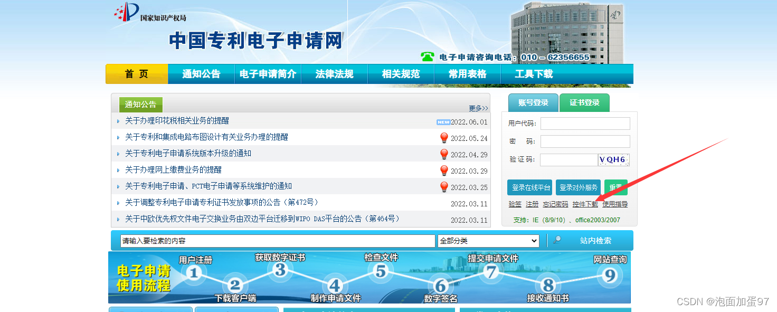Click the 支持 IE (8/9/10) office2003/2007 note

pyautogui.click(x=567, y=220)
